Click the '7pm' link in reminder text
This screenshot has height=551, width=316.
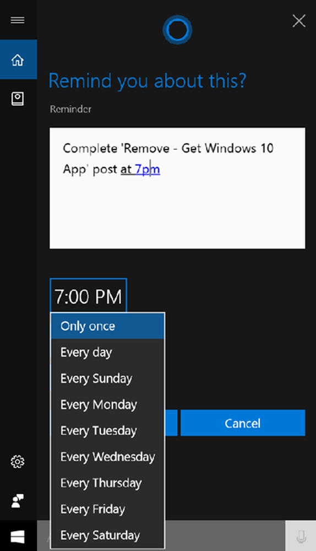[148, 169]
